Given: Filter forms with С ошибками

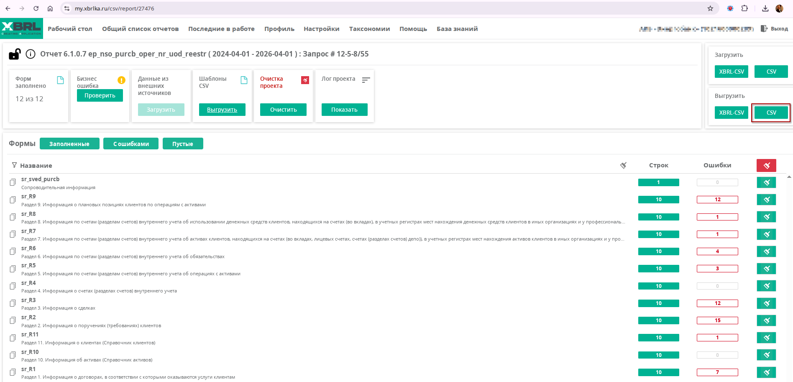Looking at the screenshot, I should [x=131, y=144].
